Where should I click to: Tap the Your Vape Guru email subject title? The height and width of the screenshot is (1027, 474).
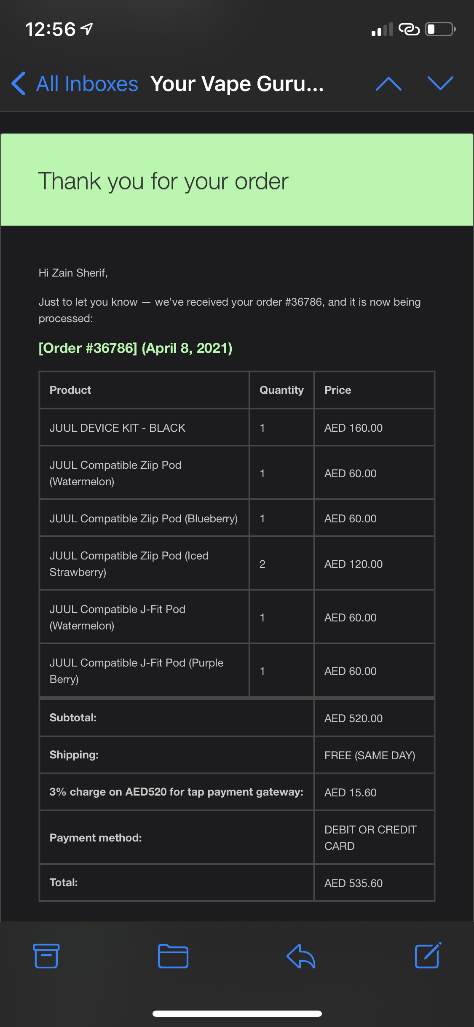click(237, 84)
